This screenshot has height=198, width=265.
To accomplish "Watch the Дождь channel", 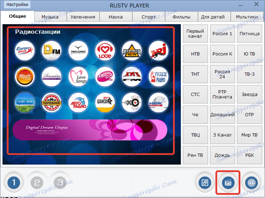I will pos(222,155).
